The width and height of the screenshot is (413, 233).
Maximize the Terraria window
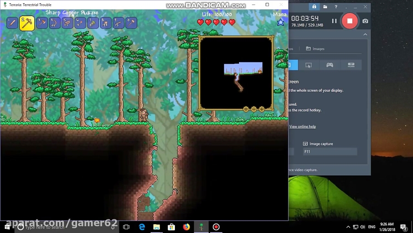267,5
